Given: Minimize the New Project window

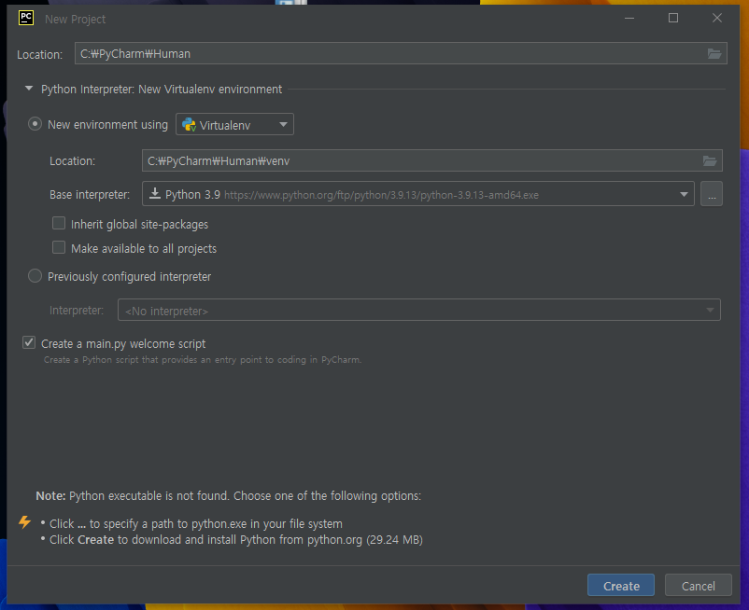Looking at the screenshot, I should pyautogui.click(x=629, y=18).
